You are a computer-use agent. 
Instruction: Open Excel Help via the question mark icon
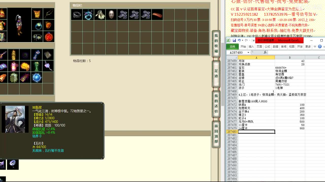[x=320, y=46]
